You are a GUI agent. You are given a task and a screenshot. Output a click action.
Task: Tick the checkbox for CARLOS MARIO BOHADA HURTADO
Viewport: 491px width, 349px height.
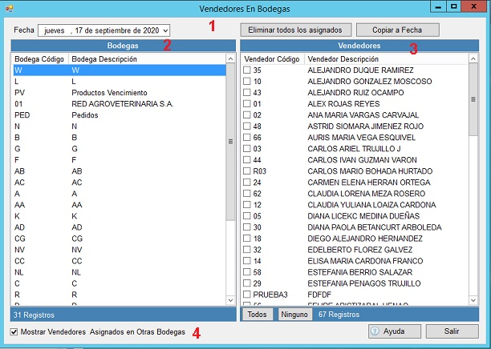(247, 171)
